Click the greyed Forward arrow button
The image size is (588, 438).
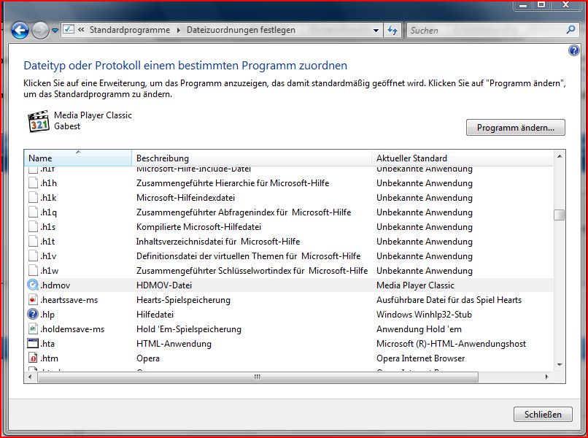coord(41,30)
